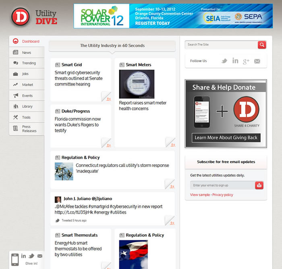Open the t.co/tU35JrHk tweet link

(x=74, y=212)
